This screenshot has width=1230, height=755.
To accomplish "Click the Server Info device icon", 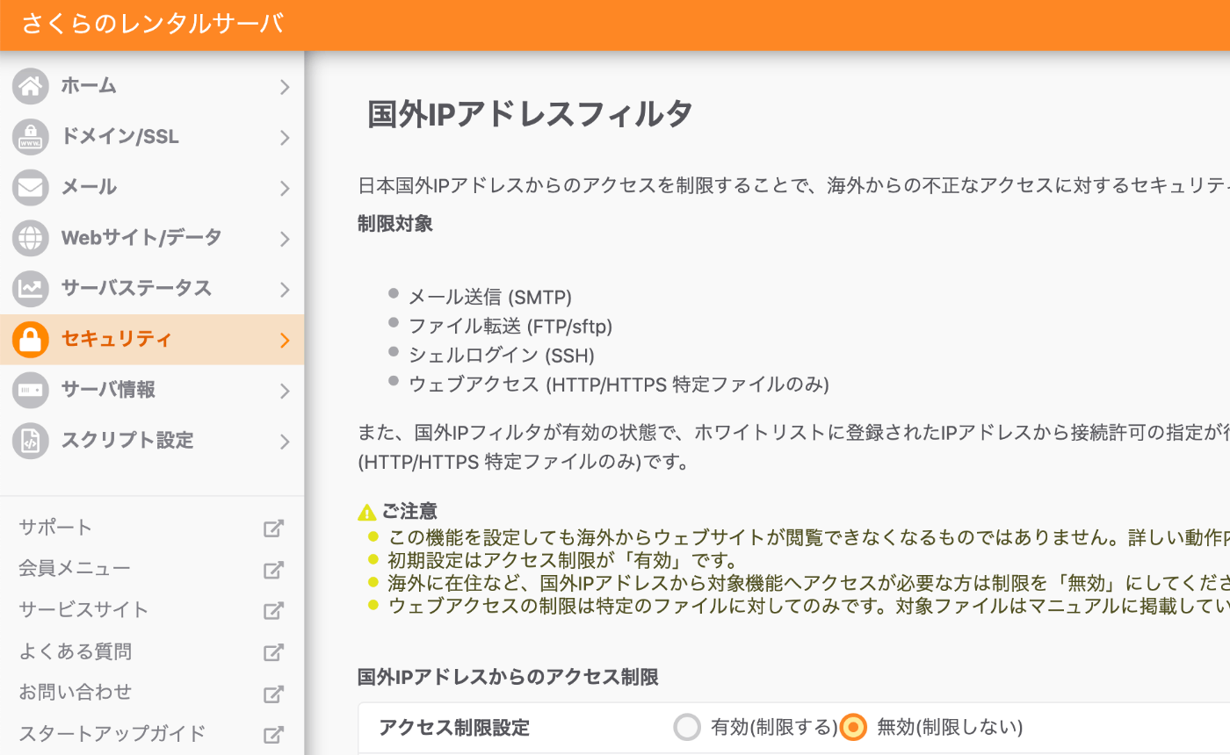I will tap(31, 390).
